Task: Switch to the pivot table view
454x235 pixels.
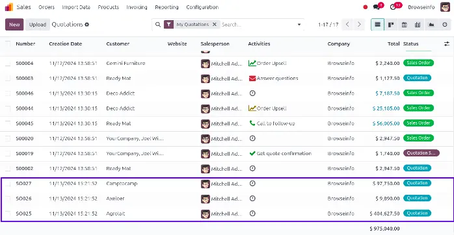Action: pos(418,25)
